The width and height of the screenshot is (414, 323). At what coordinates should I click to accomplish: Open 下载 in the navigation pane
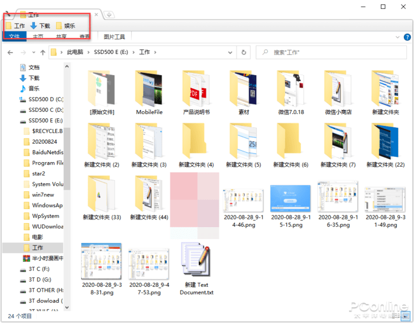pos(30,78)
